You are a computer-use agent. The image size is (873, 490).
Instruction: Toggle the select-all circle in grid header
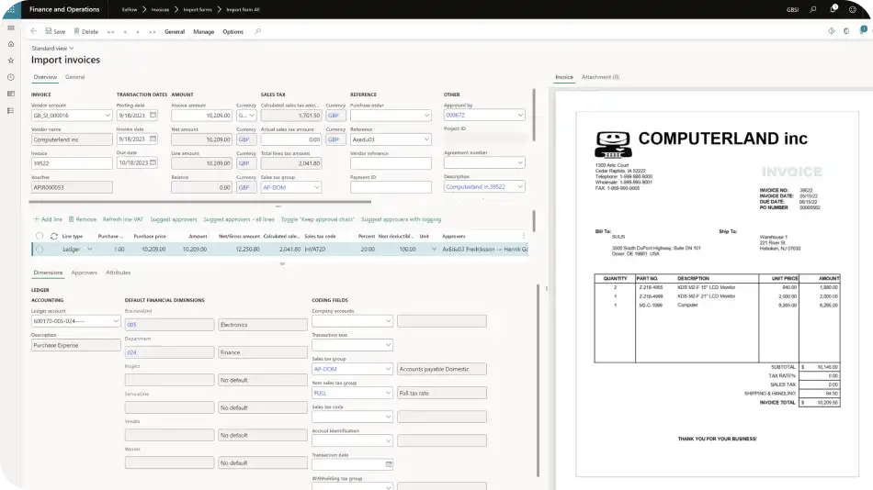[40, 236]
